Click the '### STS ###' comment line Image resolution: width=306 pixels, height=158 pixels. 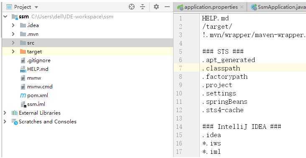point(223,52)
